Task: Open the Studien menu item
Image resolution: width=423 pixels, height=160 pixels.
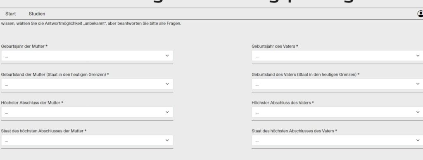Action: coord(37,14)
